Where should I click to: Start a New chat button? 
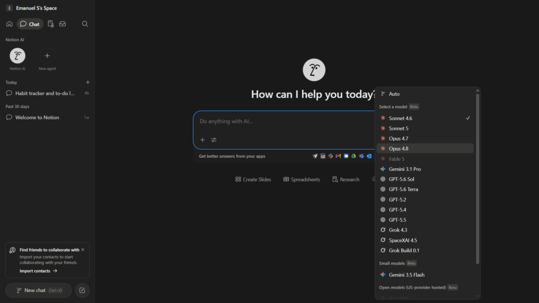click(38, 290)
